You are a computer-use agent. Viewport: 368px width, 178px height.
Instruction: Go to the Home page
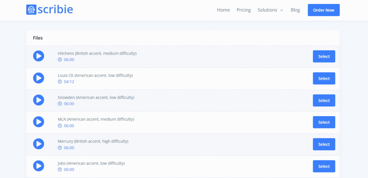(x=224, y=10)
